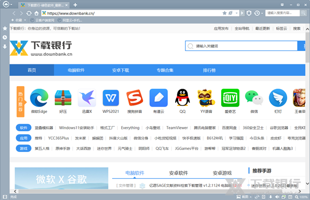Mute sound with the status bar speaker icon
The width and height of the screenshot is (310, 200).
(277, 197)
